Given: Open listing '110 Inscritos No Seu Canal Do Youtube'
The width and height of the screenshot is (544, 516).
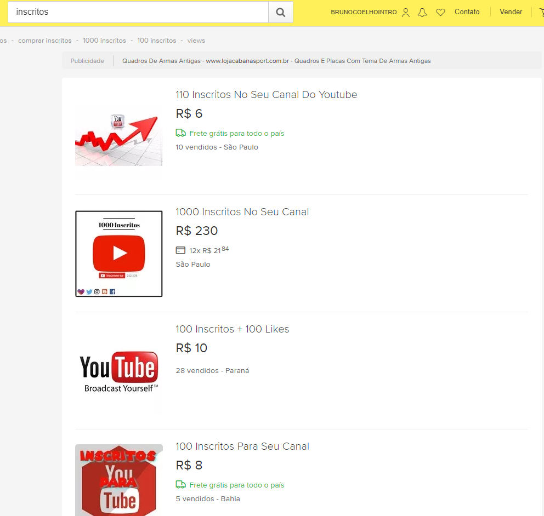Looking at the screenshot, I should 266,95.
